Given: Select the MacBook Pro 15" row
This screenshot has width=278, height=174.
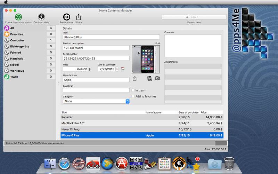Looking at the screenshot, I should (x=142, y=123).
